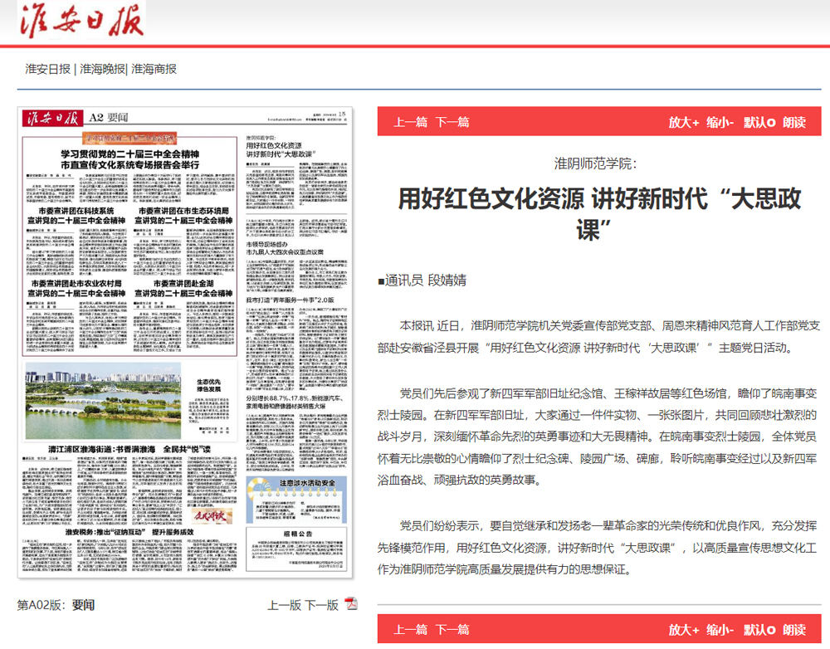The width and height of the screenshot is (830, 649).
Task: Open the PDF download icon
Action: [x=351, y=603]
